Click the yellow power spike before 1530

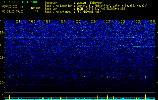coord(145,97)
